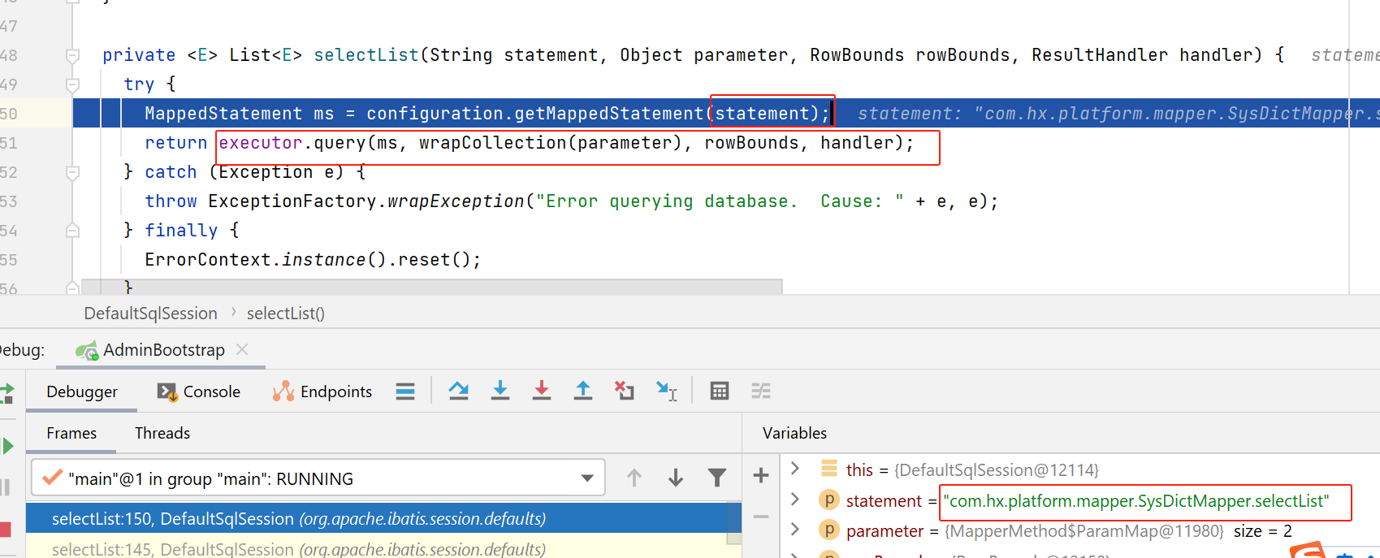Open the Evaluate Expression calculator

pyautogui.click(x=719, y=391)
